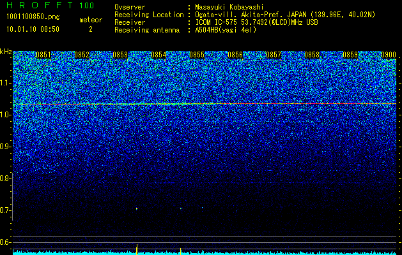Click the 'Ovserver' field label
The width and height of the screenshot is (402, 255).
[x=130, y=7]
